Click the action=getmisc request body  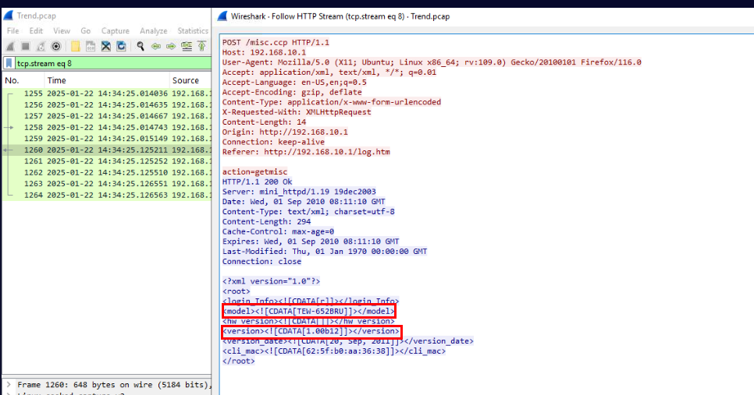255,172
